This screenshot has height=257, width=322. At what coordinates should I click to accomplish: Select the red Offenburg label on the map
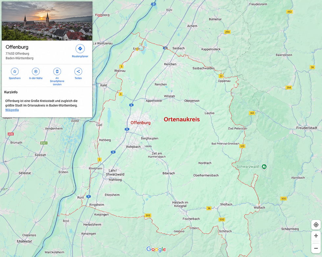141,123
